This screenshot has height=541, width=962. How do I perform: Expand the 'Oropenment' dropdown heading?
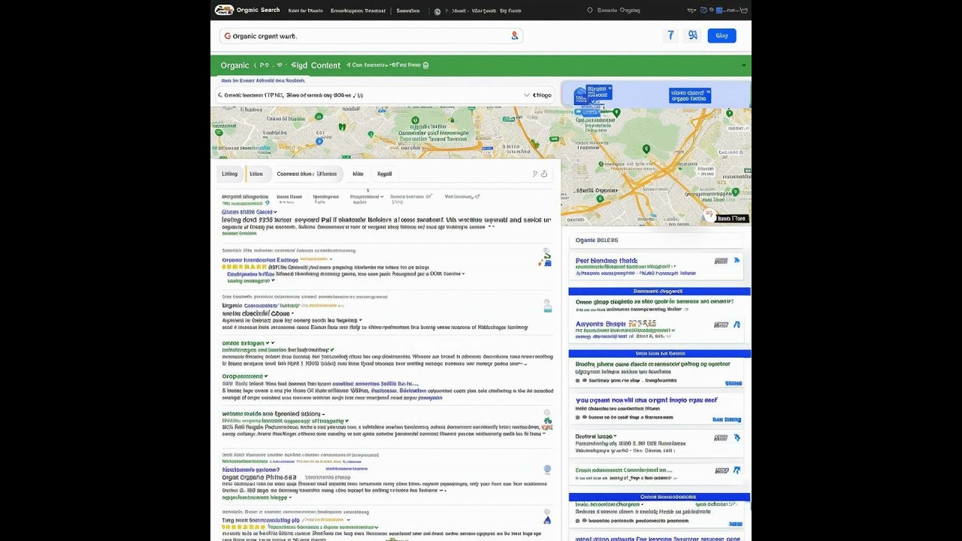pyautogui.click(x=244, y=376)
